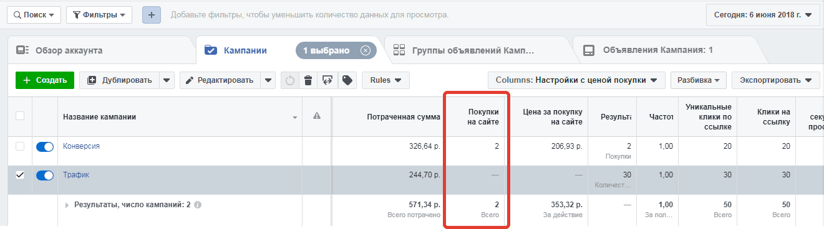Open the Экспортировать dropdown

point(775,80)
